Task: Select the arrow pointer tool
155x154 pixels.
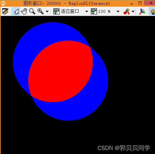Action: click(x=16, y=11)
